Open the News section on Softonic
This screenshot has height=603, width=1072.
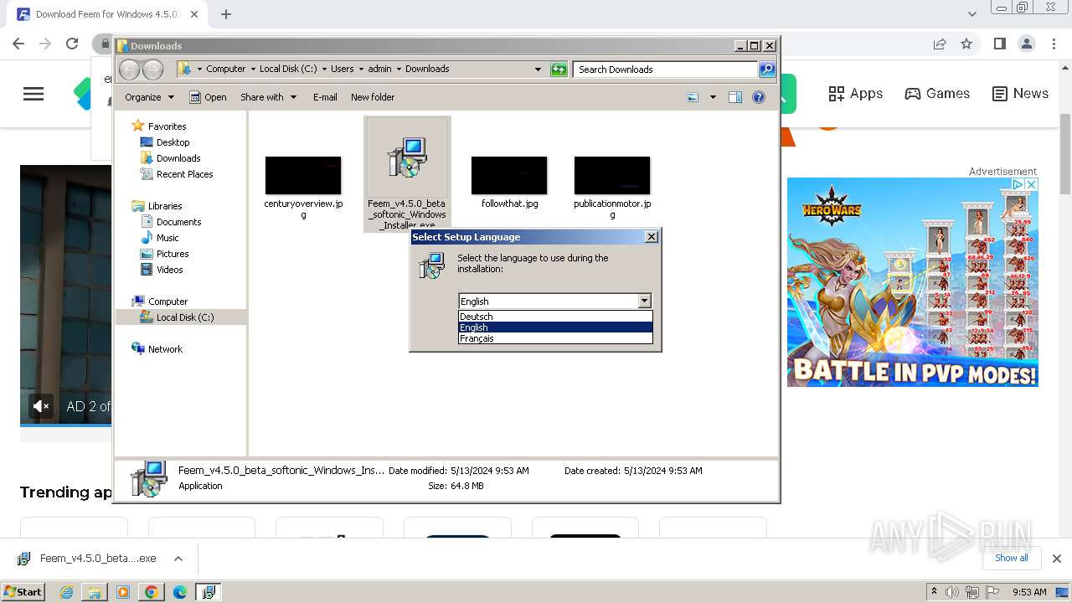(1020, 94)
